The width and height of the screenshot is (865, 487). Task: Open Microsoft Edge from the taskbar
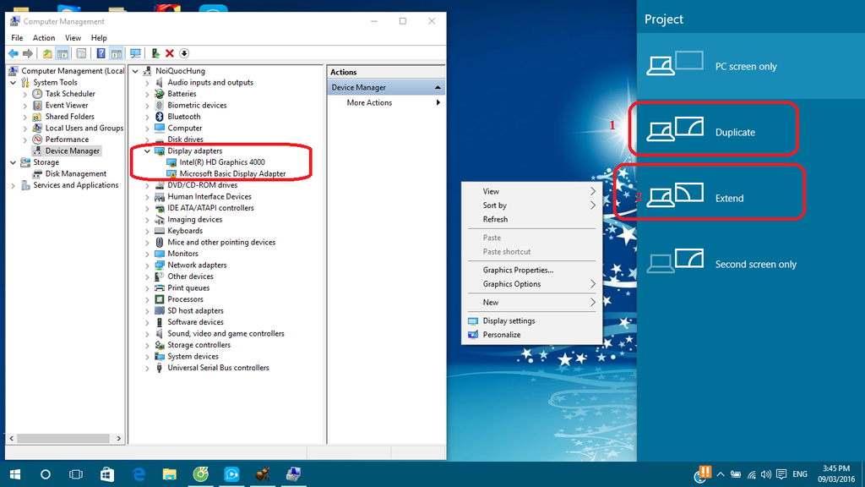[139, 474]
